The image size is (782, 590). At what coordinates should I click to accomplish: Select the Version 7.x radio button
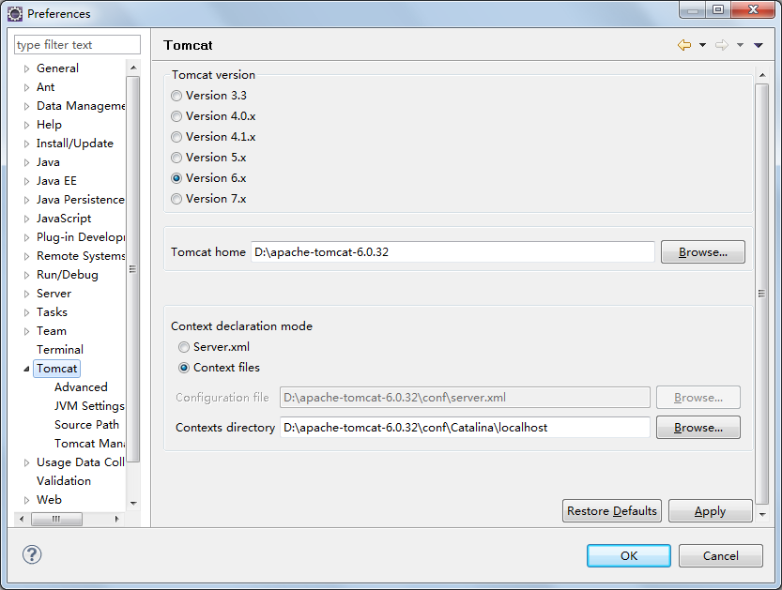pos(176,199)
